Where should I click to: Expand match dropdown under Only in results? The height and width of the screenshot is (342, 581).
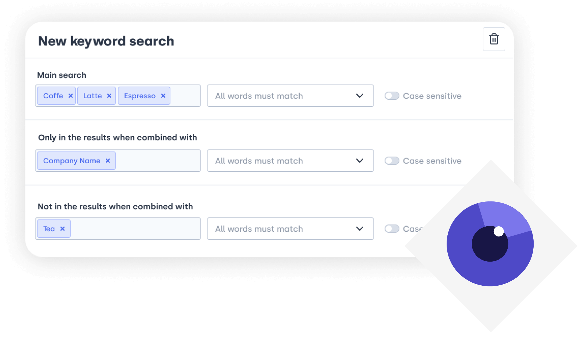290,161
